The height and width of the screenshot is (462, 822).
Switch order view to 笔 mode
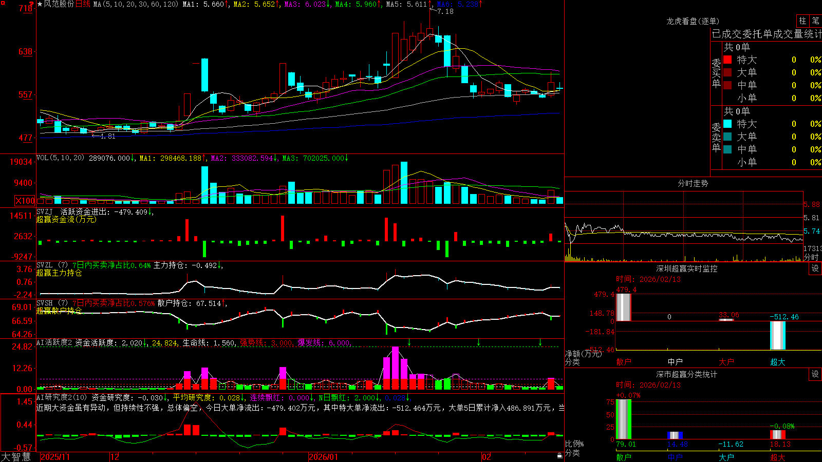(x=815, y=21)
